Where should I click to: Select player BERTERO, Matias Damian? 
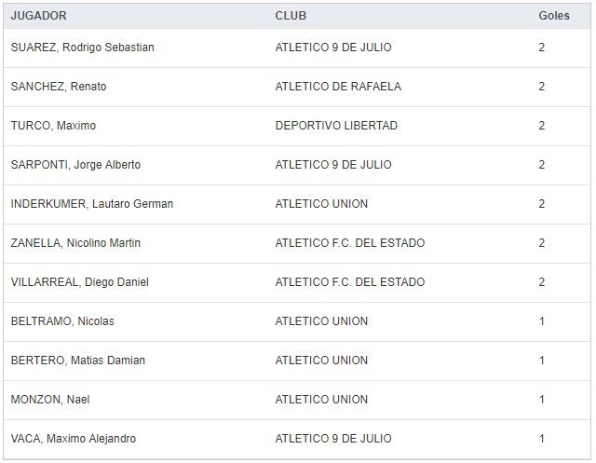point(77,361)
